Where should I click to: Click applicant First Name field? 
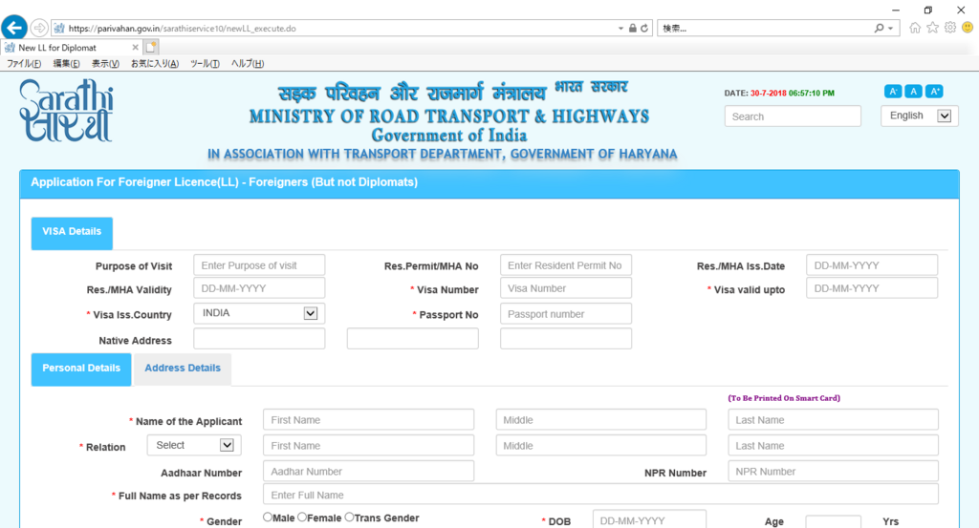coord(368,419)
